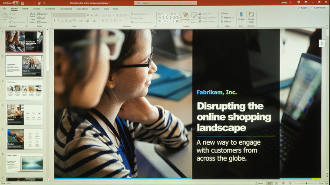Viewport: 330px width, 185px height.
Task: Toggle Underline formatting
Action: click(x=62, y=21)
